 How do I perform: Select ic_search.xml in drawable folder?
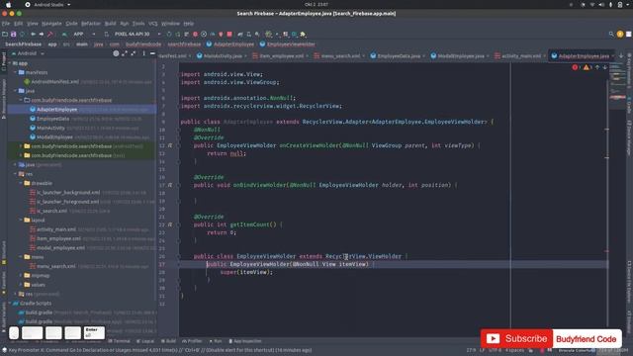[x=51, y=211]
